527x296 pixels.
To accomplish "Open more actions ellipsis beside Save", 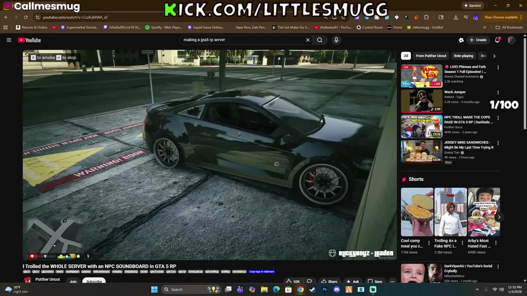I will (x=392, y=282).
